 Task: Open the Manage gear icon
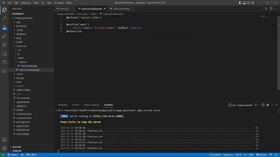click(x=4, y=148)
